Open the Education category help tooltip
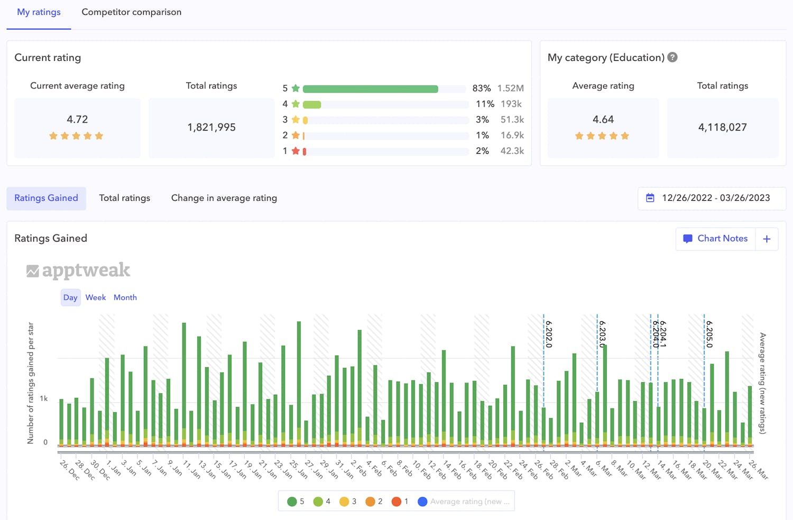The width and height of the screenshot is (793, 520). click(672, 57)
